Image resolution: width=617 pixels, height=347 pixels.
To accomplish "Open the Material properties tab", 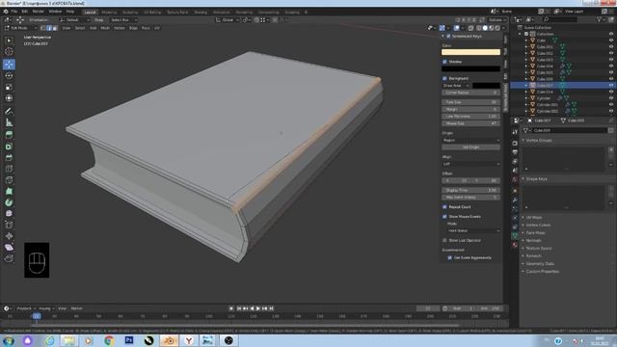I will click(x=515, y=244).
